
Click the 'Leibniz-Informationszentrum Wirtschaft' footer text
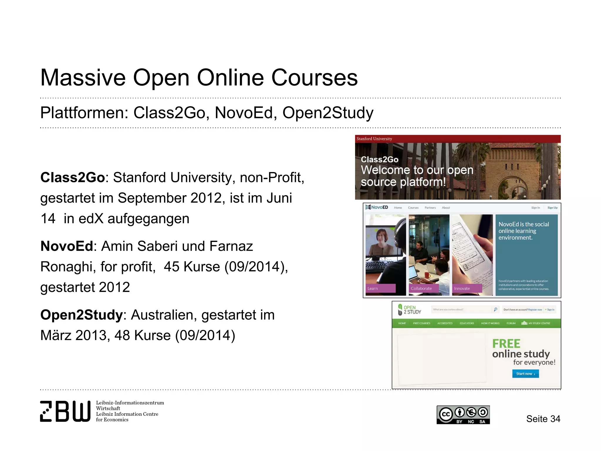(130, 405)
